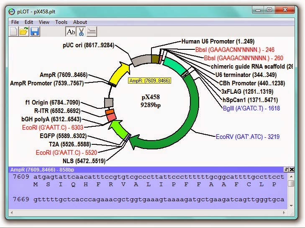Click the BglII site 1618 label

[x=251, y=108]
